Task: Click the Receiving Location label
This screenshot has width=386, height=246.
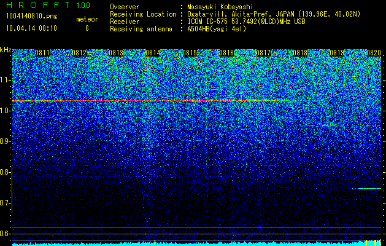Action: click(x=143, y=14)
